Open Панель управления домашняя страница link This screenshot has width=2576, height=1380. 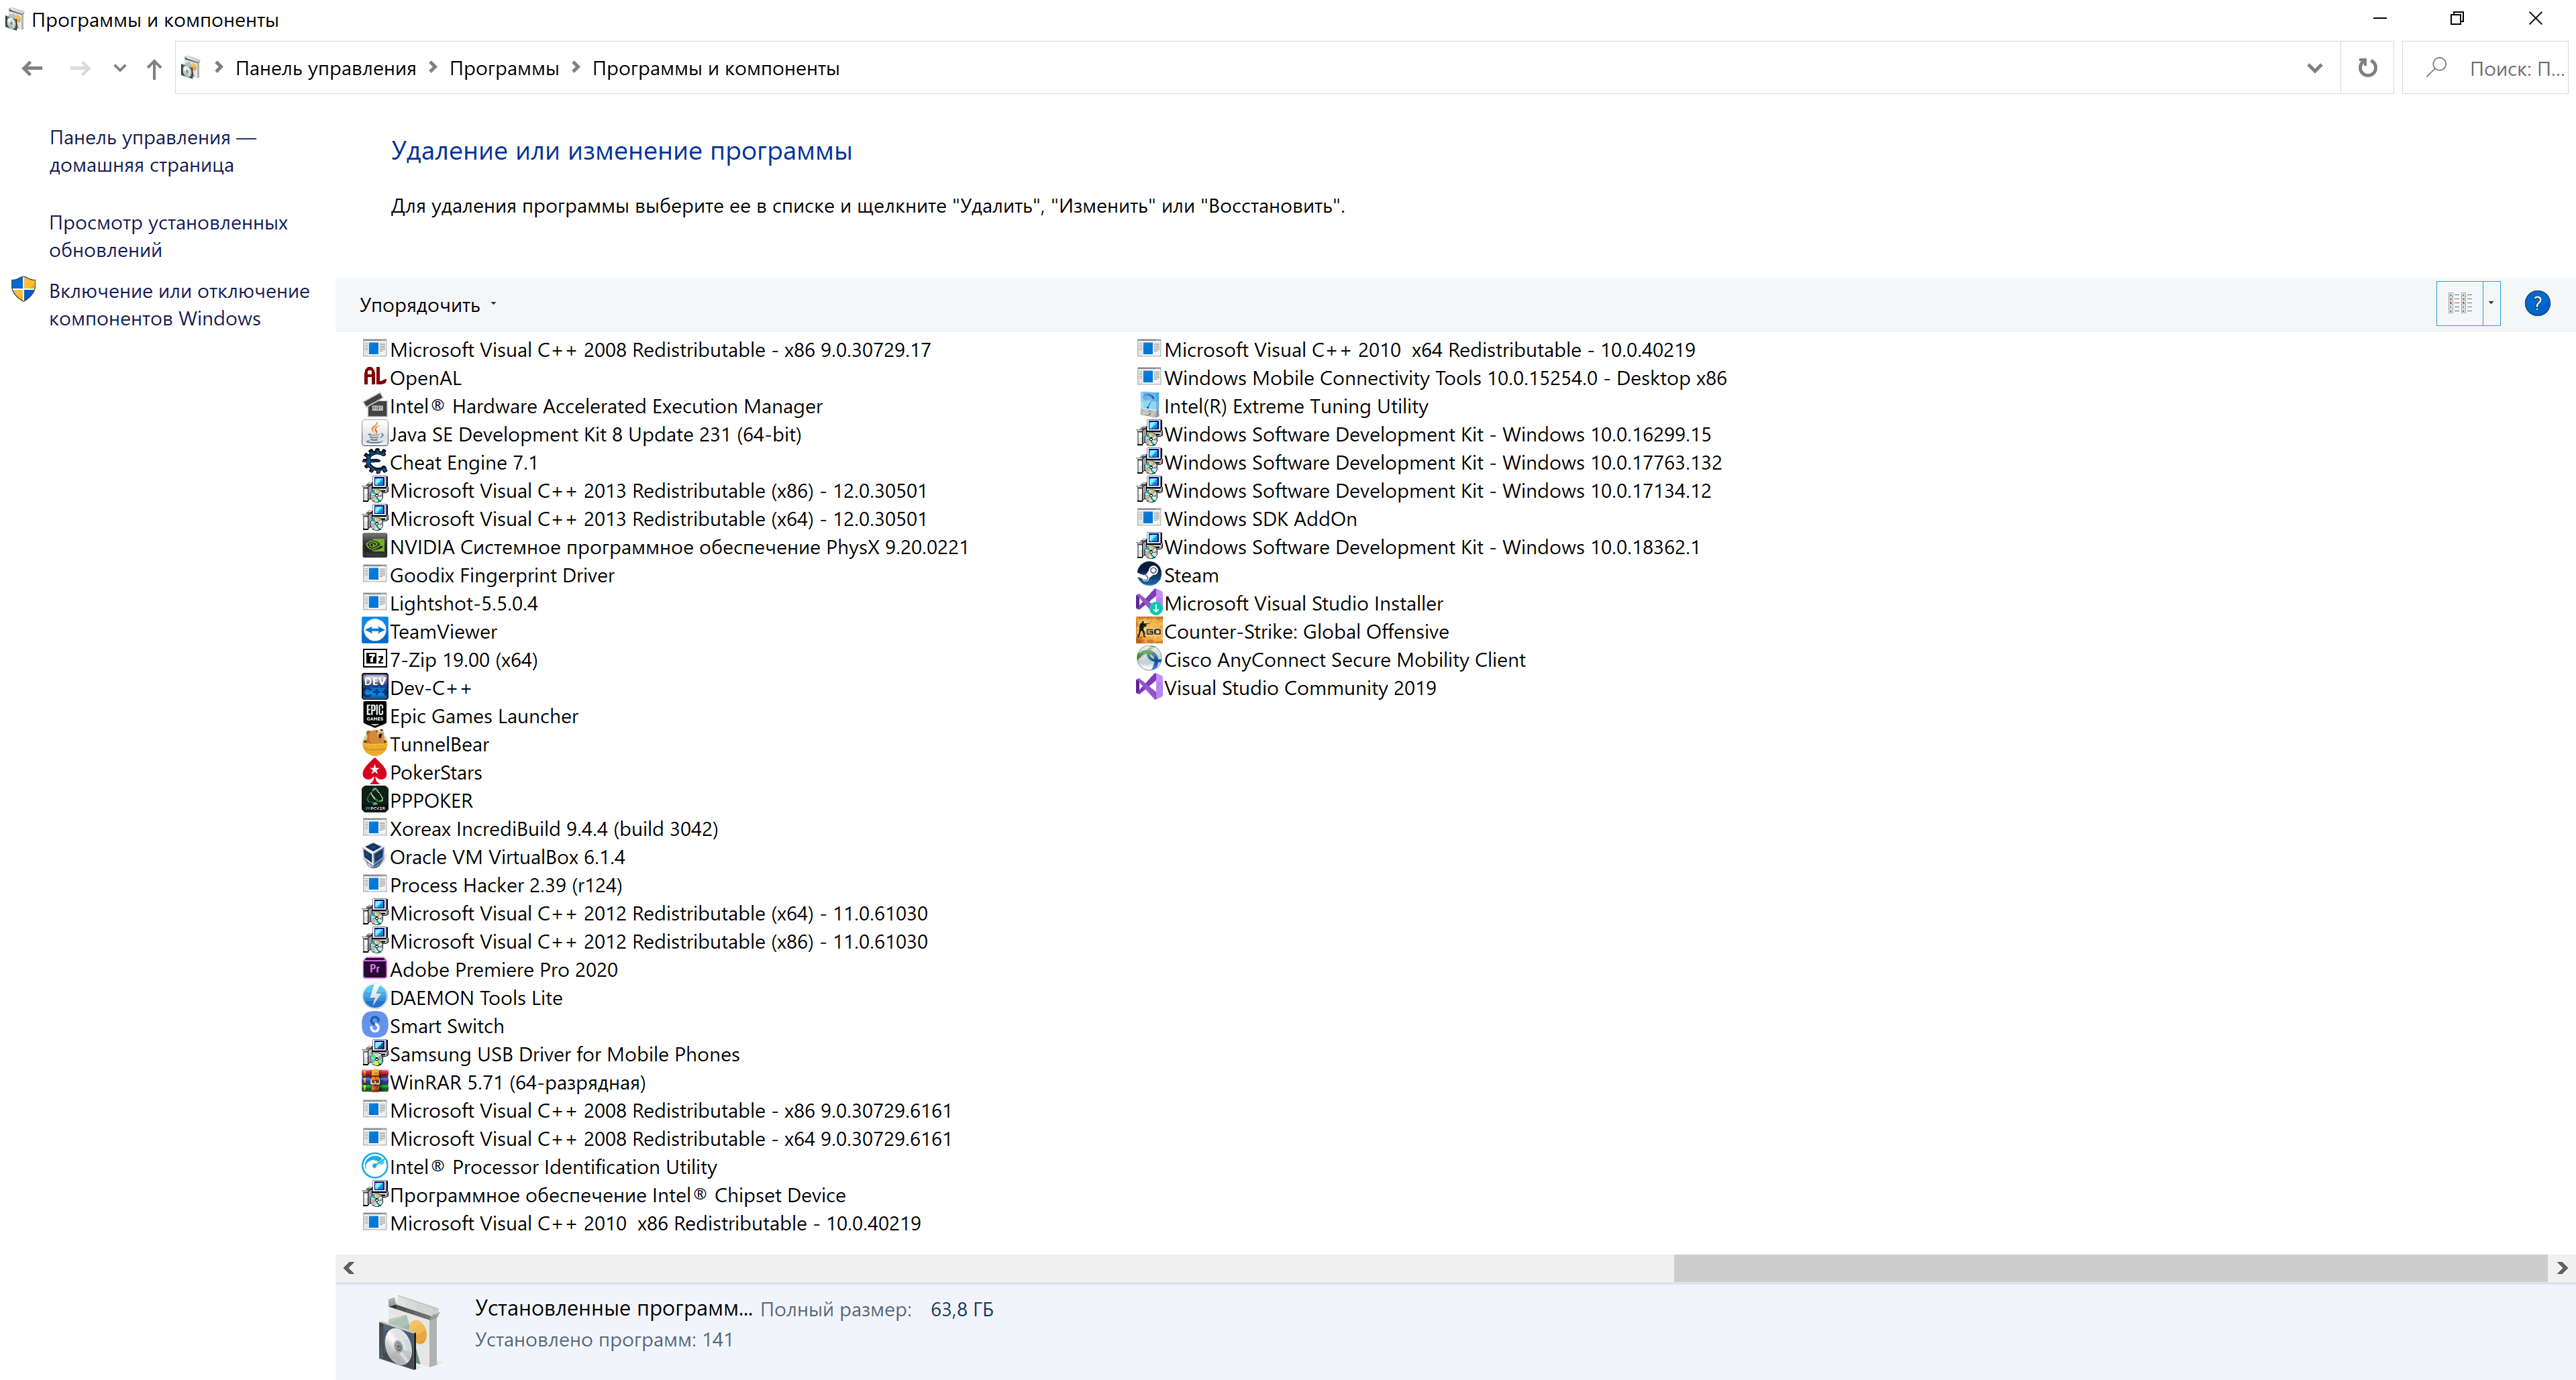pyautogui.click(x=152, y=151)
